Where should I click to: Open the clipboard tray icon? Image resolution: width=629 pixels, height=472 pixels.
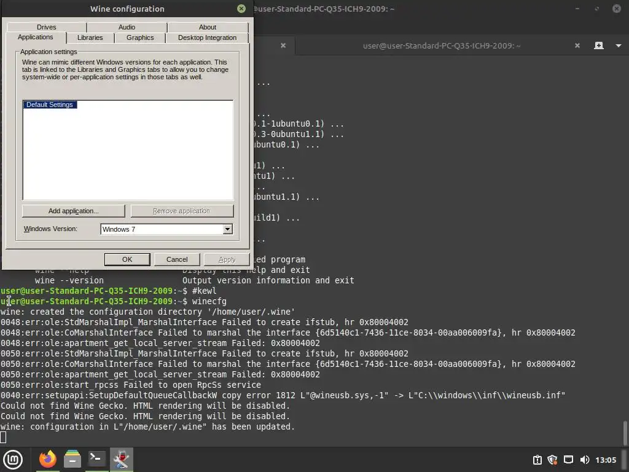coord(537,460)
